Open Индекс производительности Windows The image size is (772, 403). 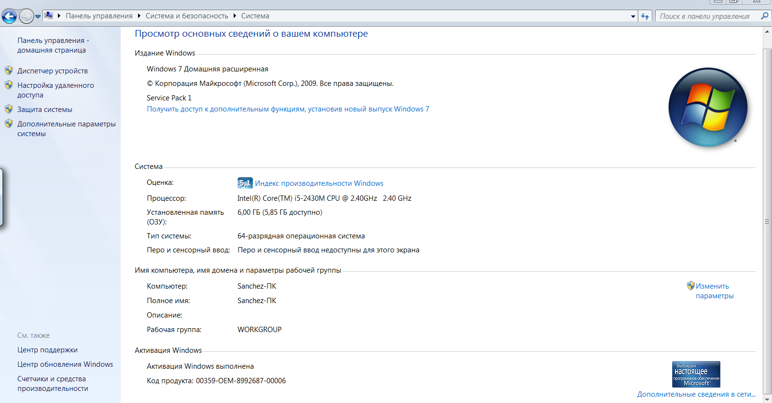click(x=319, y=183)
